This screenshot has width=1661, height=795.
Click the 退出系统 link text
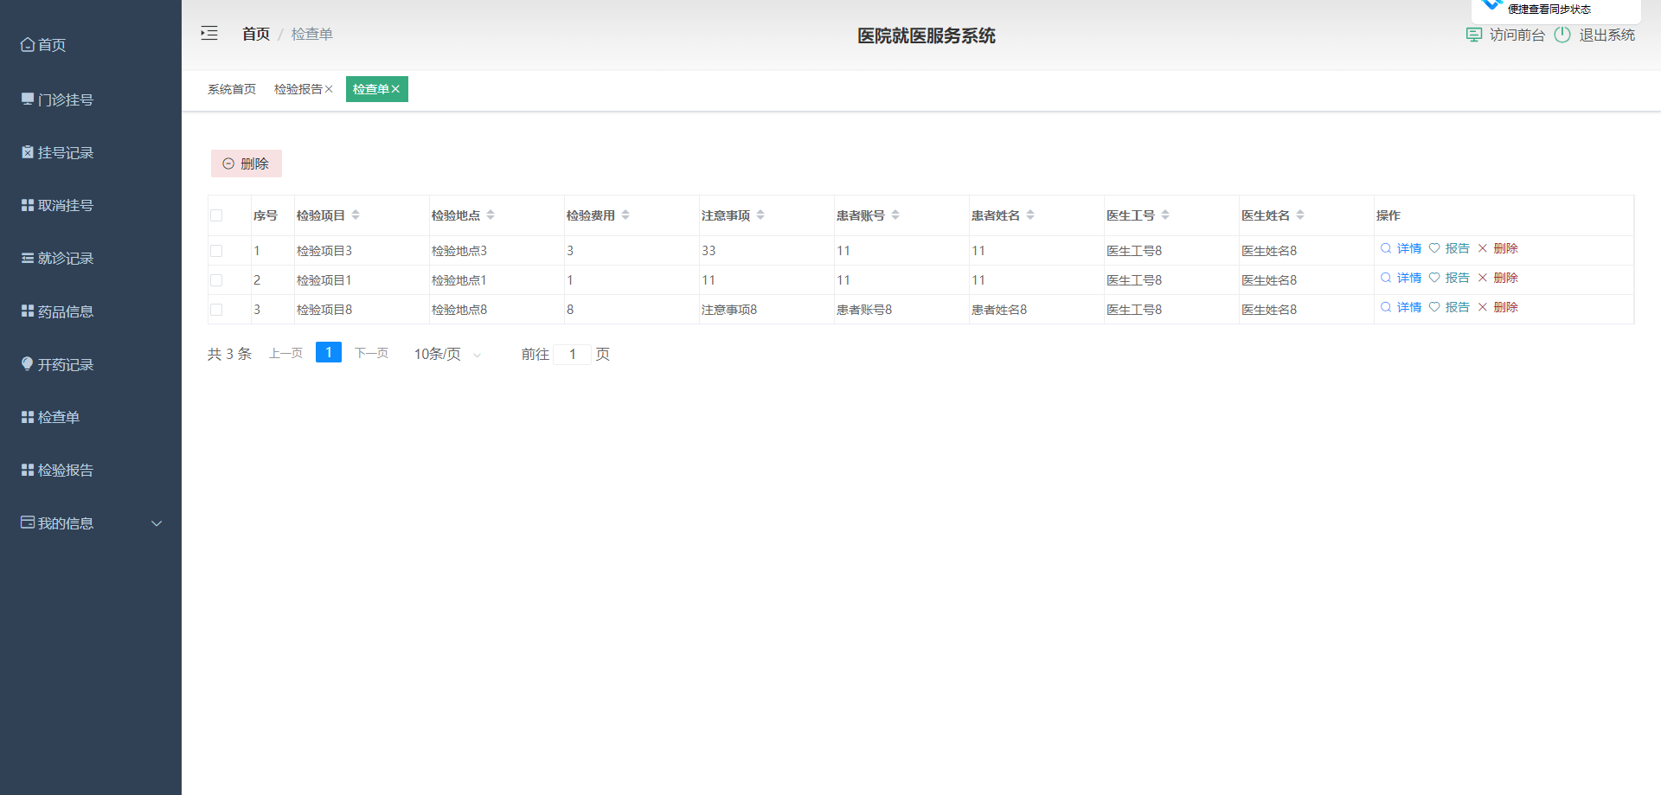tap(1607, 35)
